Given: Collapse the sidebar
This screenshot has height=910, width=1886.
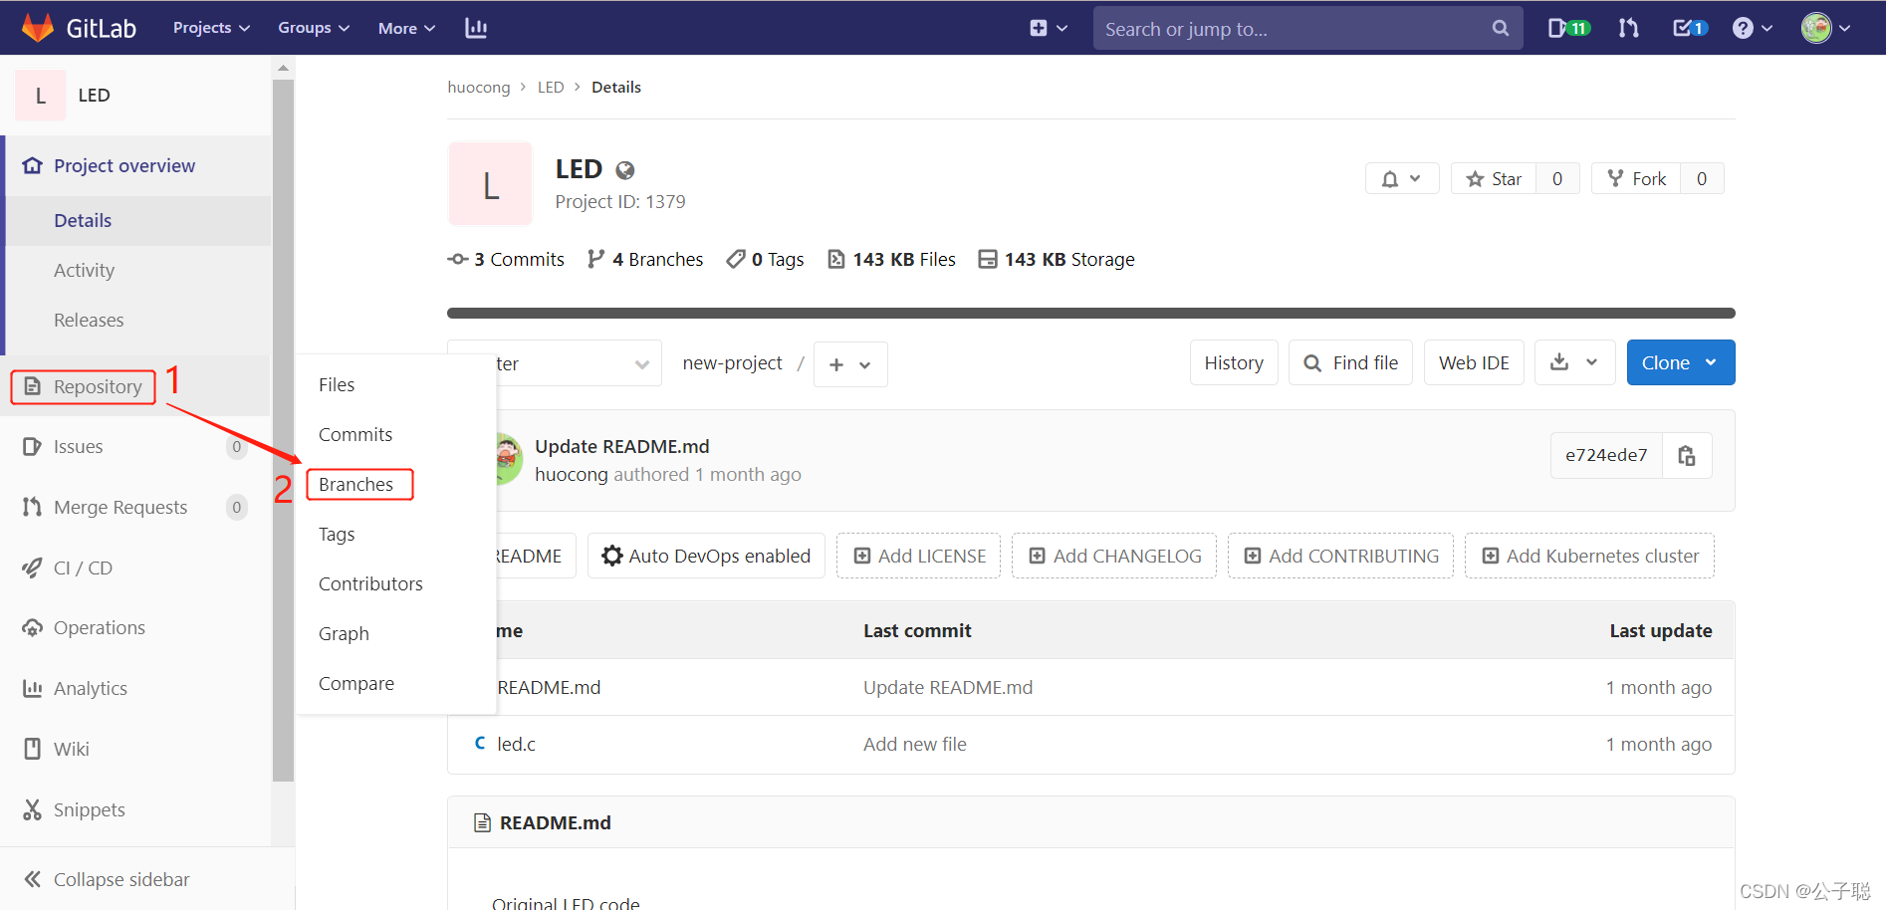Looking at the screenshot, I should (107, 879).
